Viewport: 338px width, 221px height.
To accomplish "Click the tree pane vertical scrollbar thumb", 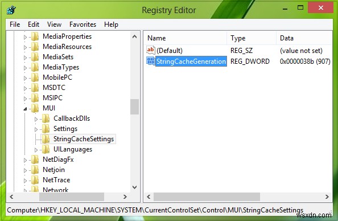I will point(134,107).
